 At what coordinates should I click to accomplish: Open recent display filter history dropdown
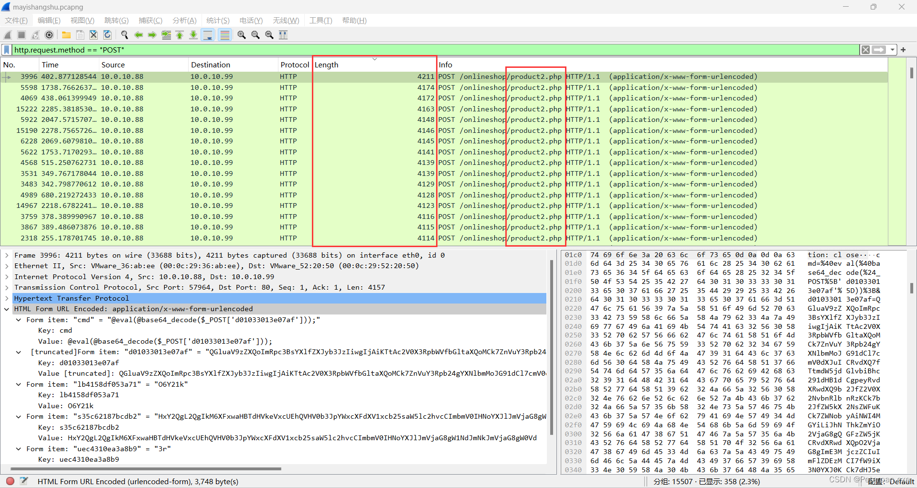tap(892, 50)
